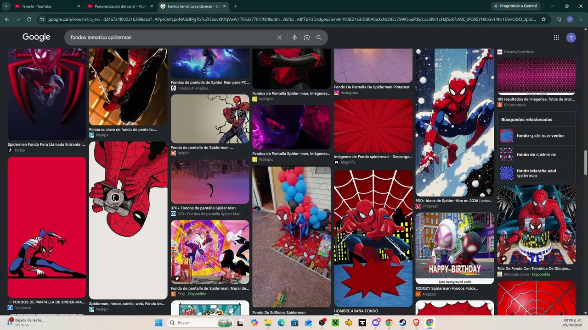Go back to the previous page
The width and height of the screenshot is (588, 330).
7,19
